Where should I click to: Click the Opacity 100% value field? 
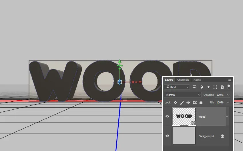[220, 95]
